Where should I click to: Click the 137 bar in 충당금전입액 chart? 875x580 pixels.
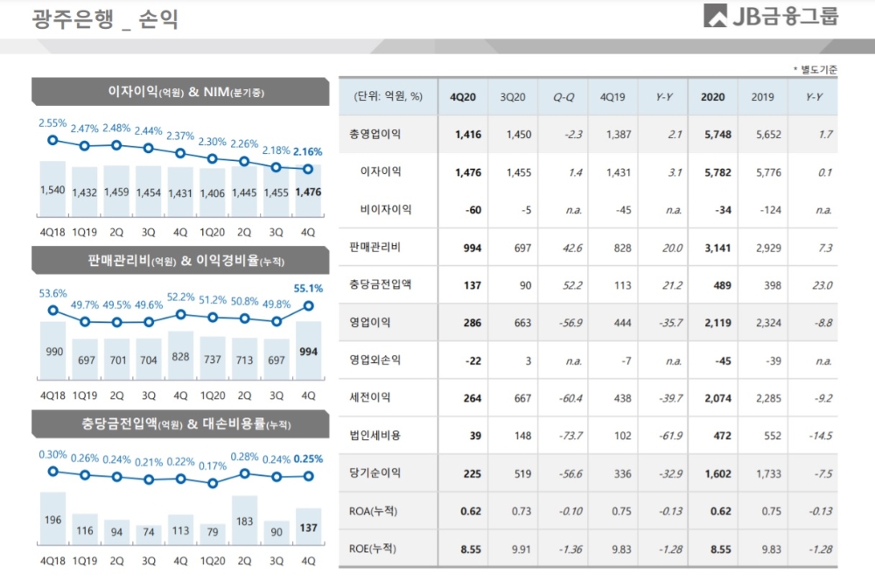pyautogui.click(x=306, y=525)
